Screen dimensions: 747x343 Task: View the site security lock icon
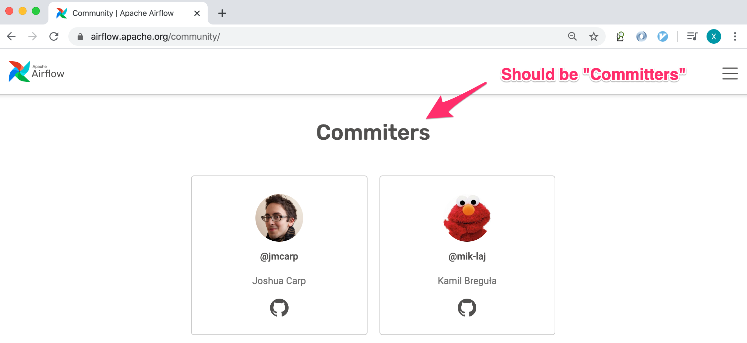(80, 36)
